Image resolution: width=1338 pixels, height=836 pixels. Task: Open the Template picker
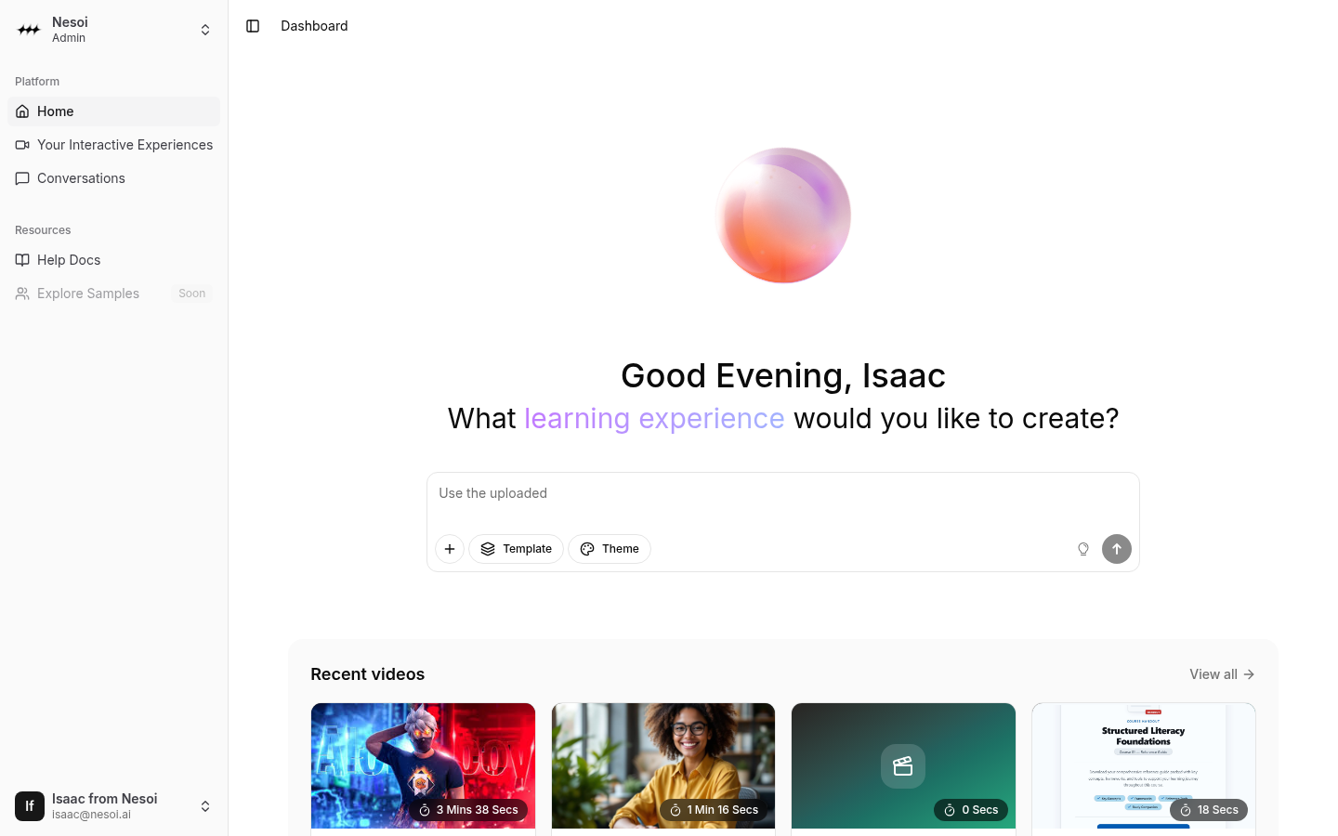[516, 549]
